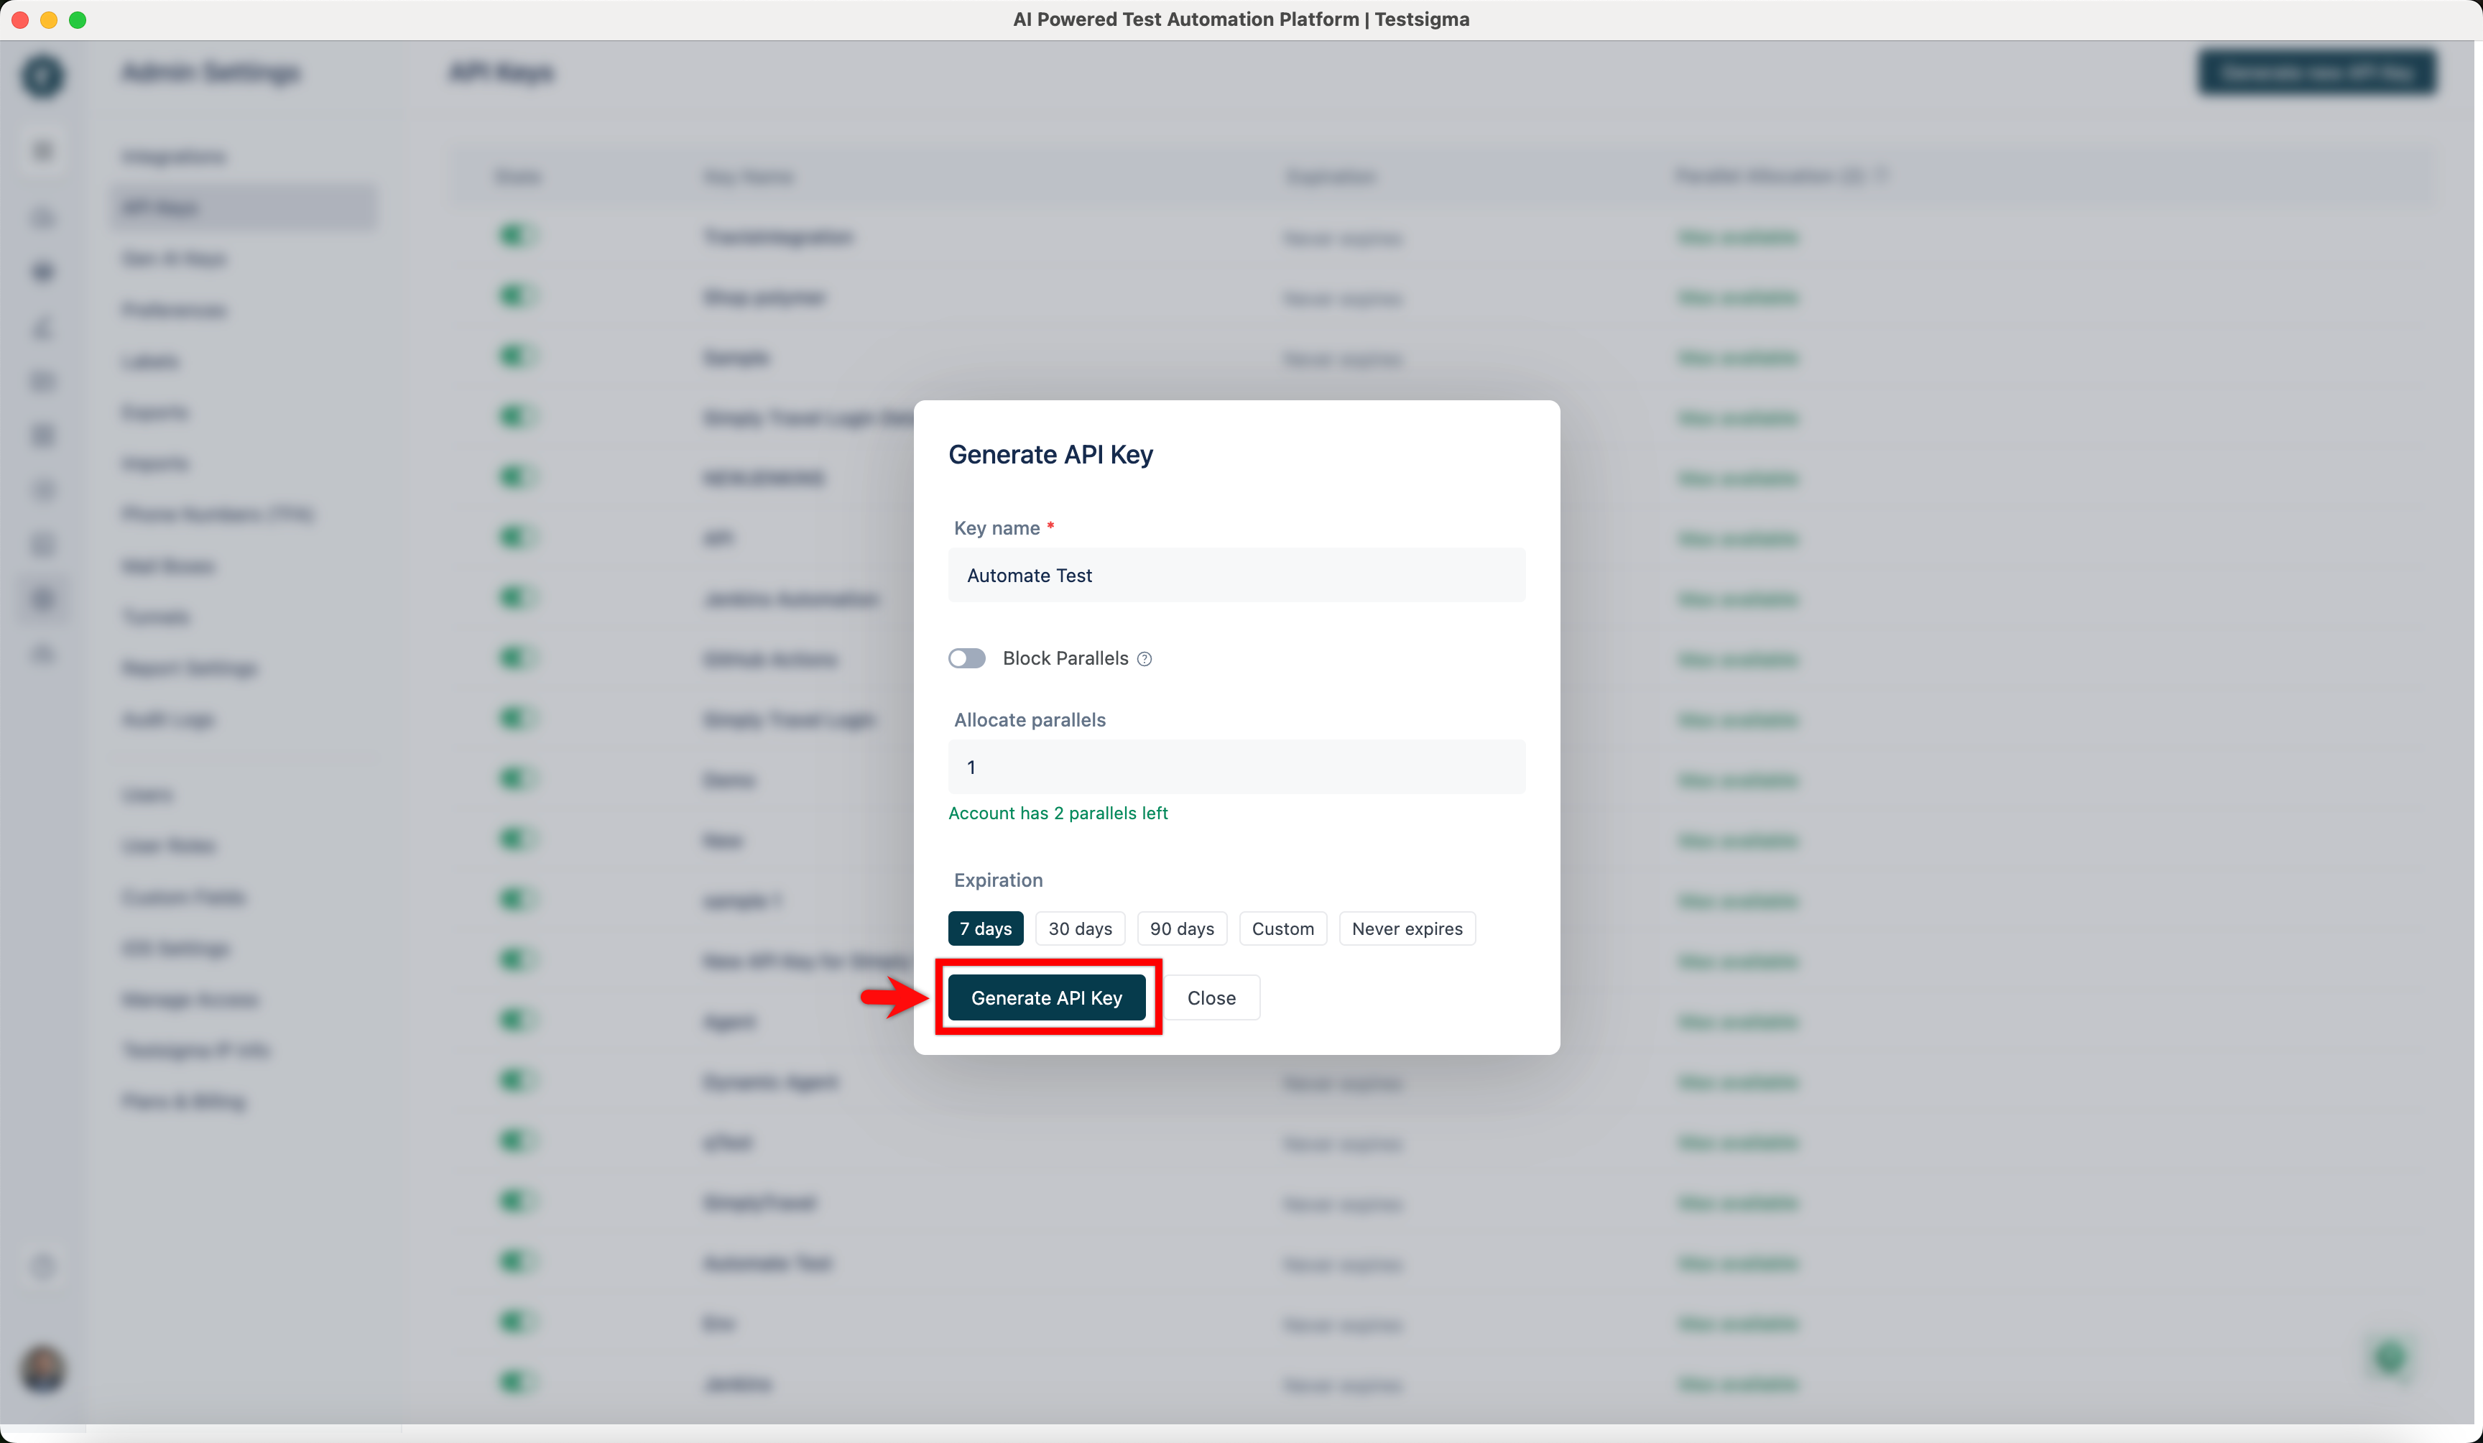Select the highlighted icon in the left navigation rail
The height and width of the screenshot is (1443, 2483).
click(x=42, y=599)
